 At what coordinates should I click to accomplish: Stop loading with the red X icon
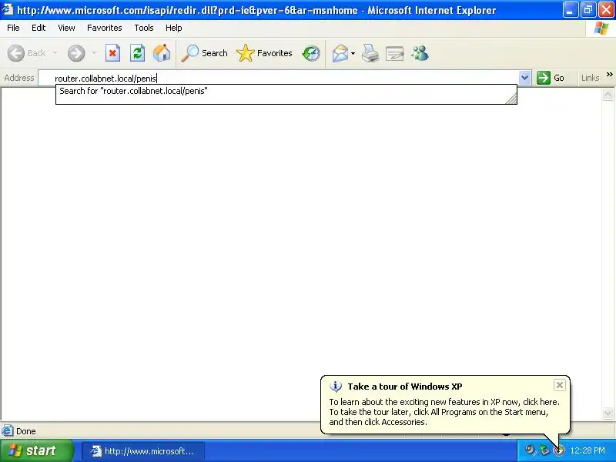pyautogui.click(x=112, y=53)
